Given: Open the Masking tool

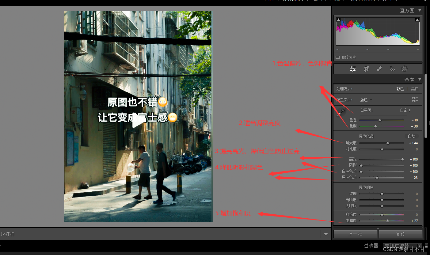Looking at the screenshot, I should pyautogui.click(x=405, y=69).
